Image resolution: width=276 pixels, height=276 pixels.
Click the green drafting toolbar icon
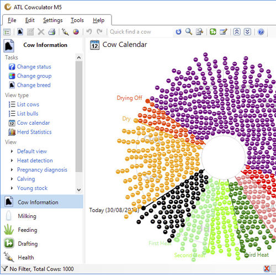tap(213, 32)
